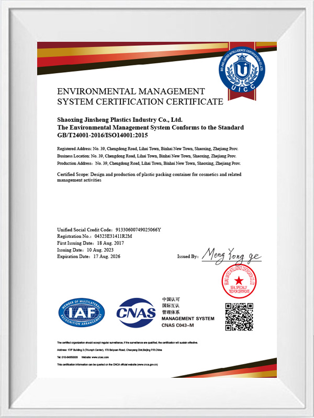Click the MANAGEMENT SYSTEM text beside CNAS
This screenshot has width=314, height=418.
(188, 319)
